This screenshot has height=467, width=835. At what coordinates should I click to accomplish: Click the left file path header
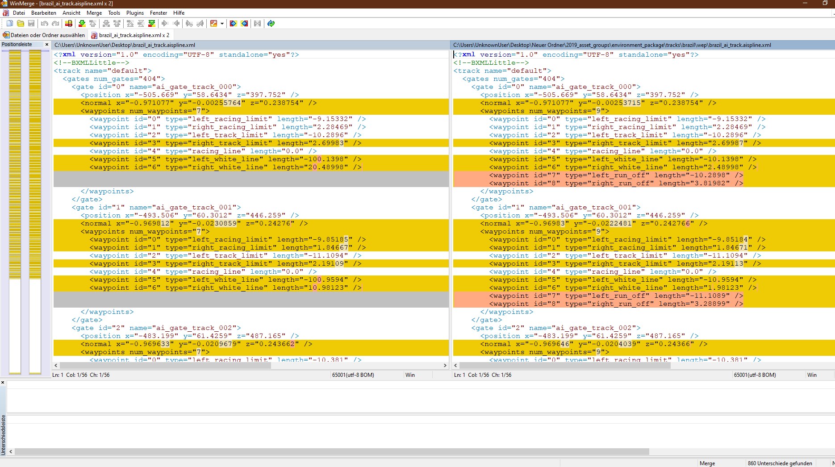click(251, 45)
